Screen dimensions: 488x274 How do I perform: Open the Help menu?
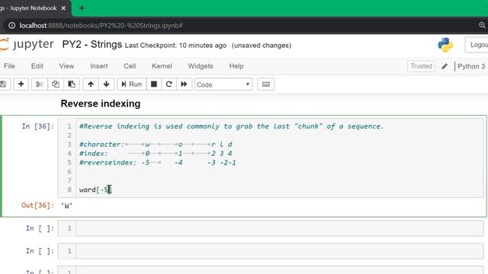(x=236, y=66)
